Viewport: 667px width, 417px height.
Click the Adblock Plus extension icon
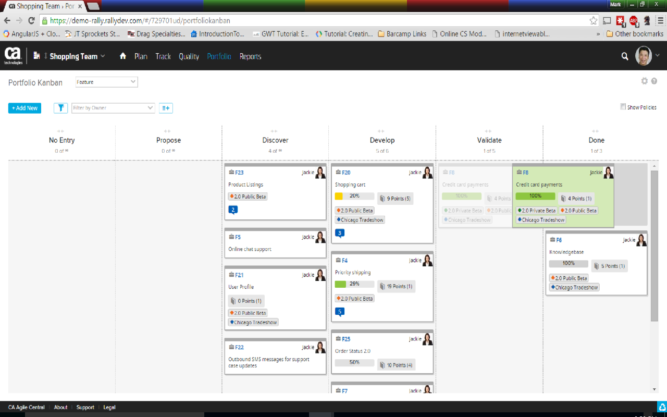(x=634, y=21)
